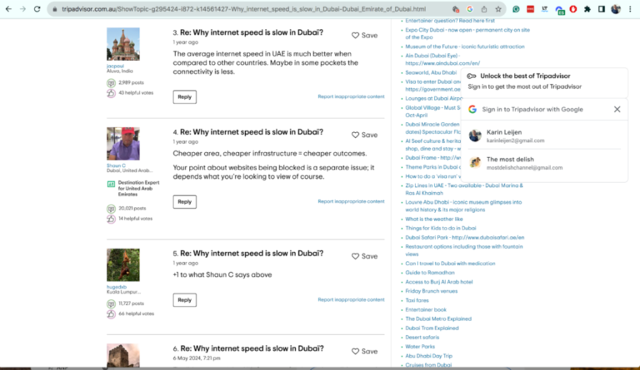Screen dimensions: 640x370
Task: Close the Google sign-in popup
Action: 617,109
